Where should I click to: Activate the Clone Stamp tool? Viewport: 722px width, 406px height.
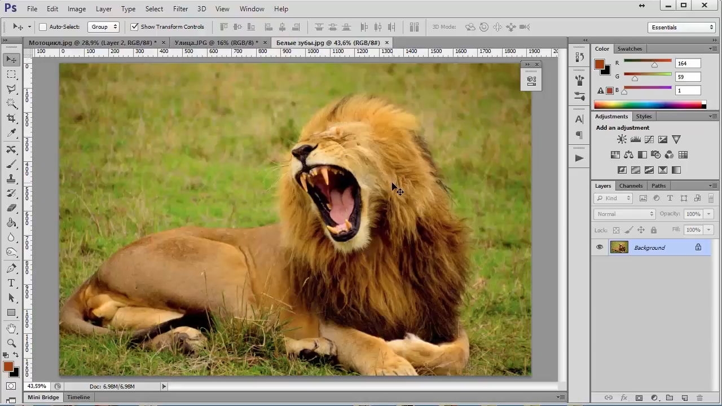[x=11, y=179]
